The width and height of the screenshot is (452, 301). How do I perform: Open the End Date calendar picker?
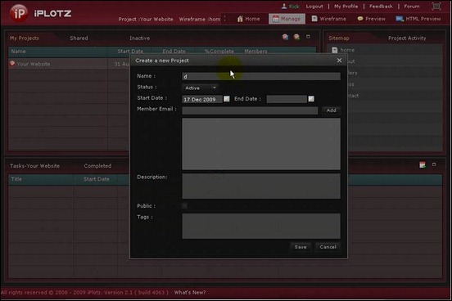tap(311, 99)
